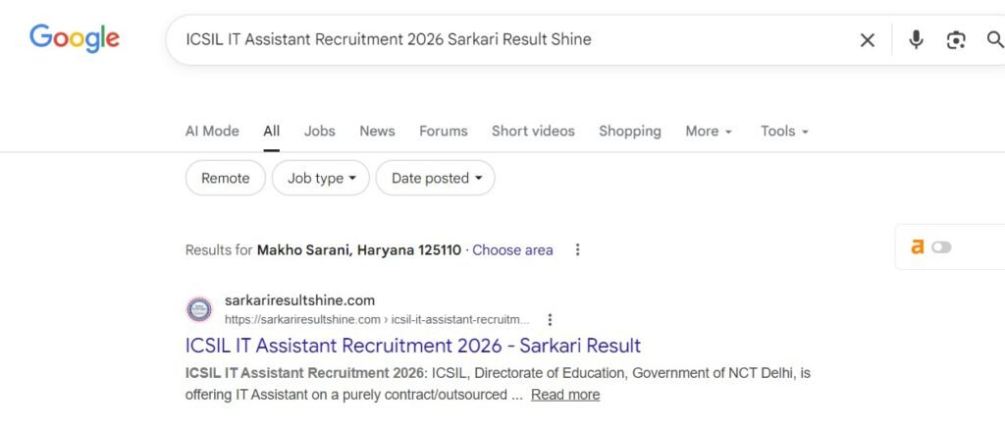Viewport: 1005px width, 433px height.
Task: Click the magnifier search icon
Action: pos(994,40)
